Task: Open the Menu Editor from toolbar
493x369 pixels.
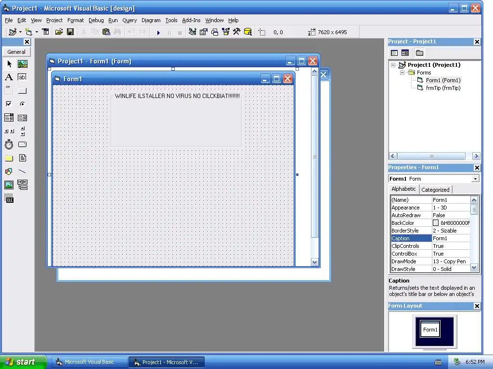Action: 46,32
